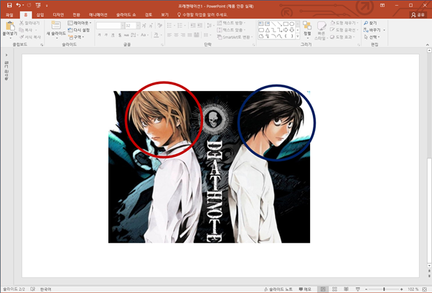Save the presentation with the floppy disk icon
Viewport: 432px width, 293px height.
pos(9,5)
